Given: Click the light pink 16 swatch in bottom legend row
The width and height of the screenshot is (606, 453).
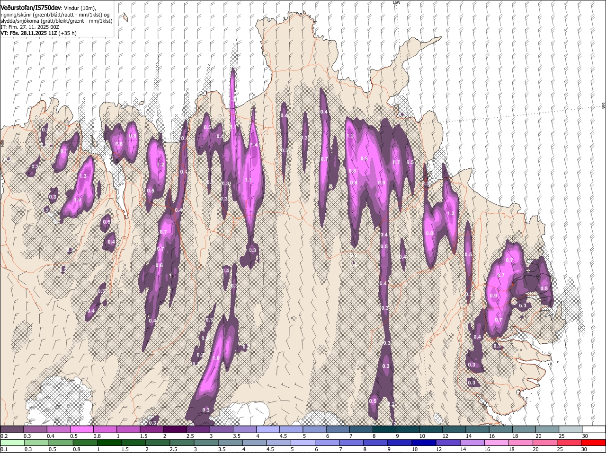Looking at the screenshot, I should (496, 443).
